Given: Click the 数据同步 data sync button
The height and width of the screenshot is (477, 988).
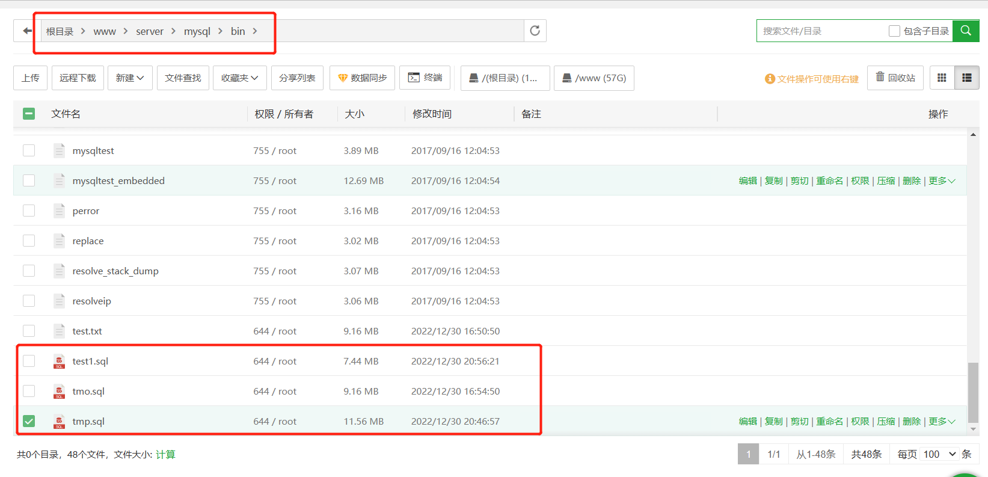Looking at the screenshot, I should pos(362,78).
